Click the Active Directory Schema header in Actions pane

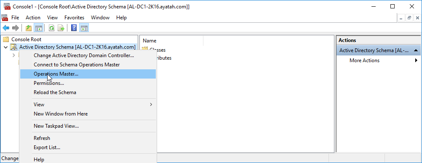[378, 50]
